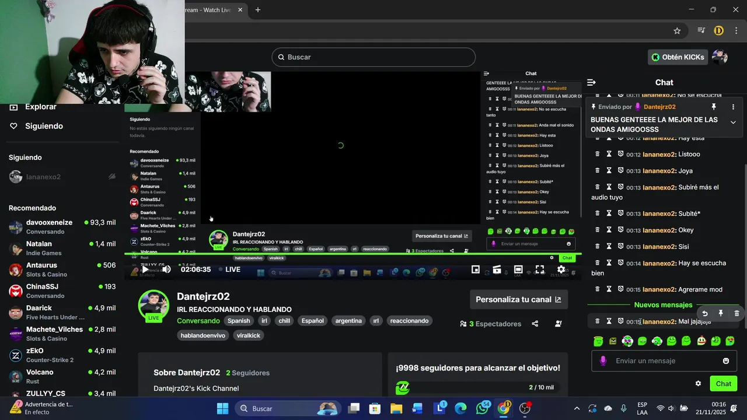Click the 2 Seguidores count
The image size is (747, 420).
point(247,373)
